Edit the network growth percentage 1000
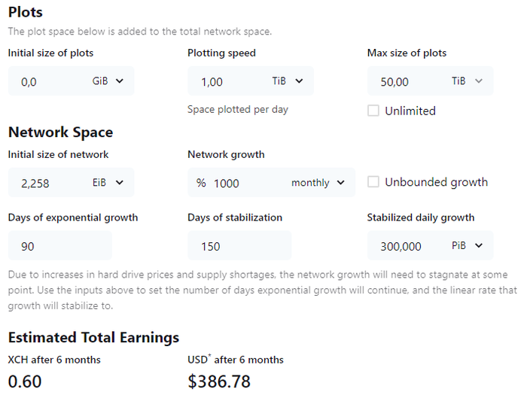Viewport: 527px width, 401px height. (x=250, y=183)
